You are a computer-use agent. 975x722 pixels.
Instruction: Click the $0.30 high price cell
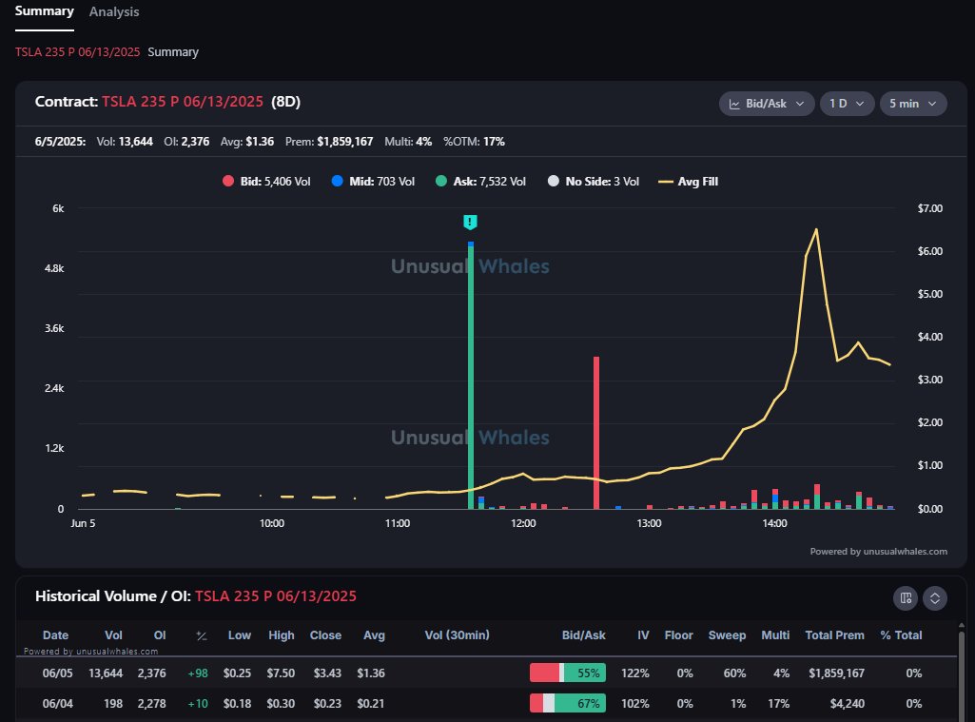click(281, 703)
